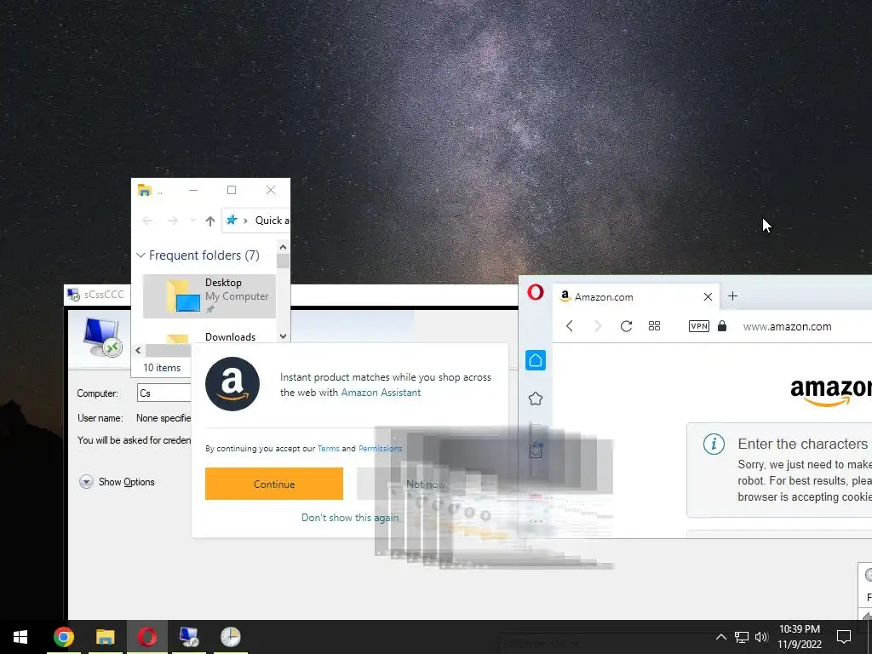Image resolution: width=872 pixels, height=654 pixels.
Task: Click File Explorer scrollbar down arrow
Action: [x=283, y=336]
